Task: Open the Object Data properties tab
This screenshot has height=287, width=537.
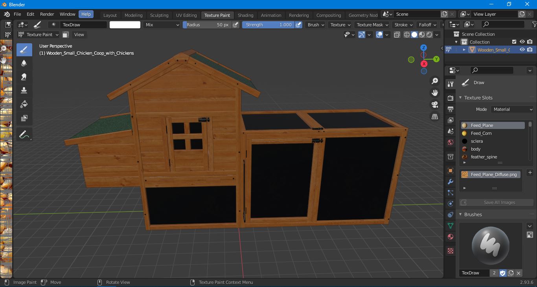Action: (451, 226)
